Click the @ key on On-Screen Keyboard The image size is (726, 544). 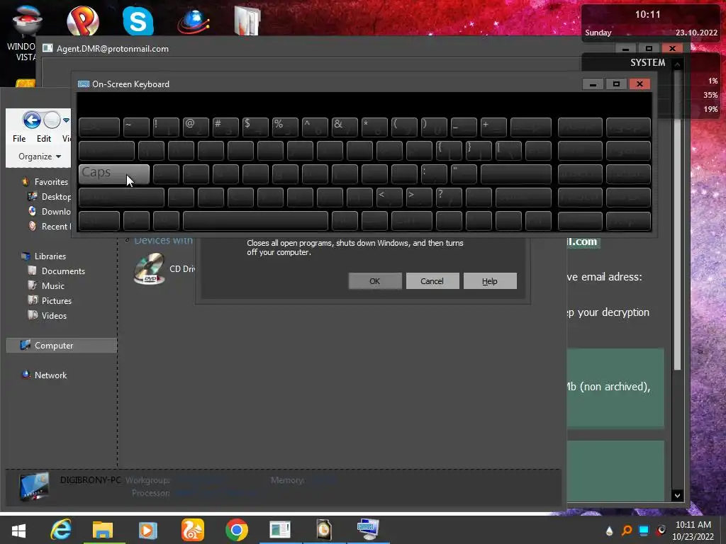(x=196, y=127)
